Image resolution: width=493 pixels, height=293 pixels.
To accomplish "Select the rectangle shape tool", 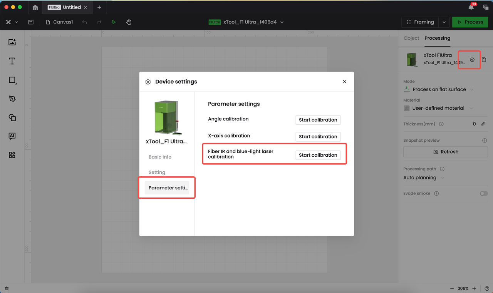I will [12, 80].
